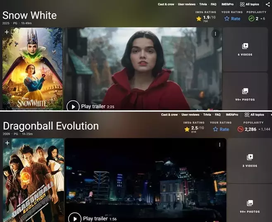The width and height of the screenshot is (272, 222).
Task: Open Snow White trailer three-dot options
Action: [215, 33]
